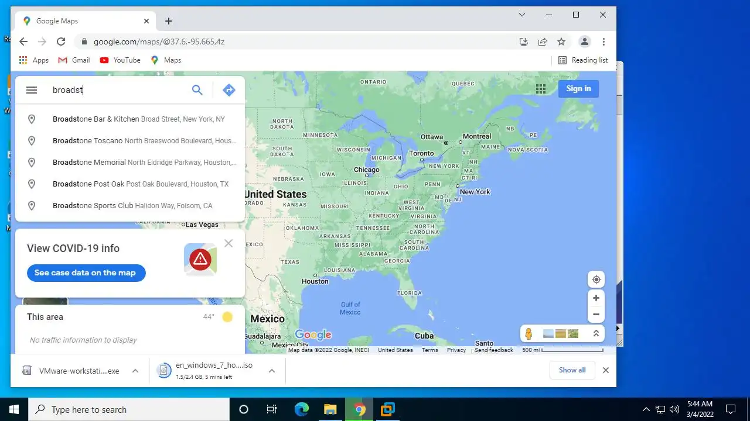Select Broadstone Toscano suggestion
Viewport: 750px width, 421px height.
click(130, 141)
